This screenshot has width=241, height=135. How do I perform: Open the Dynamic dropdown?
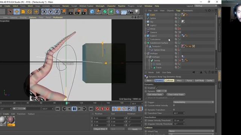pos(162,91)
